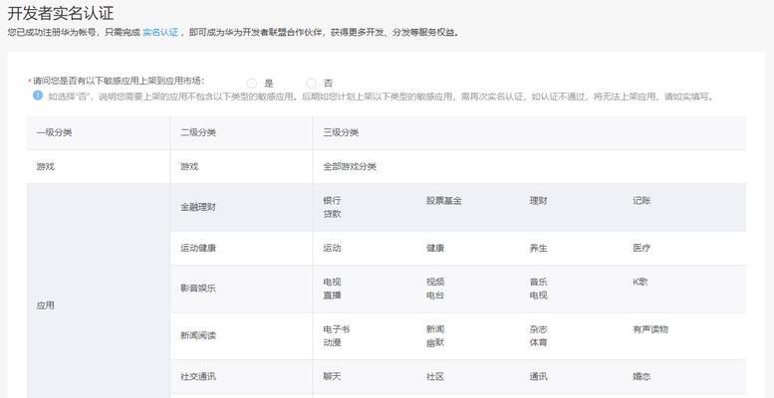Image resolution: width=774 pixels, height=398 pixels.
Task: Click the 有声读物 entry
Action: [x=650, y=329]
